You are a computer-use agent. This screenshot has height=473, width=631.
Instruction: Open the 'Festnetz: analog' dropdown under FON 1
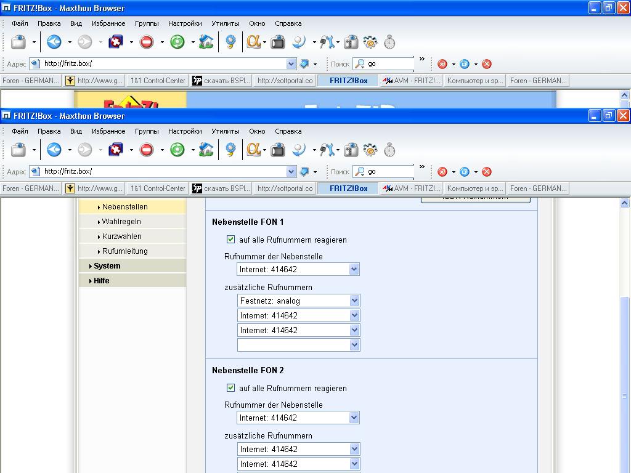click(x=299, y=301)
